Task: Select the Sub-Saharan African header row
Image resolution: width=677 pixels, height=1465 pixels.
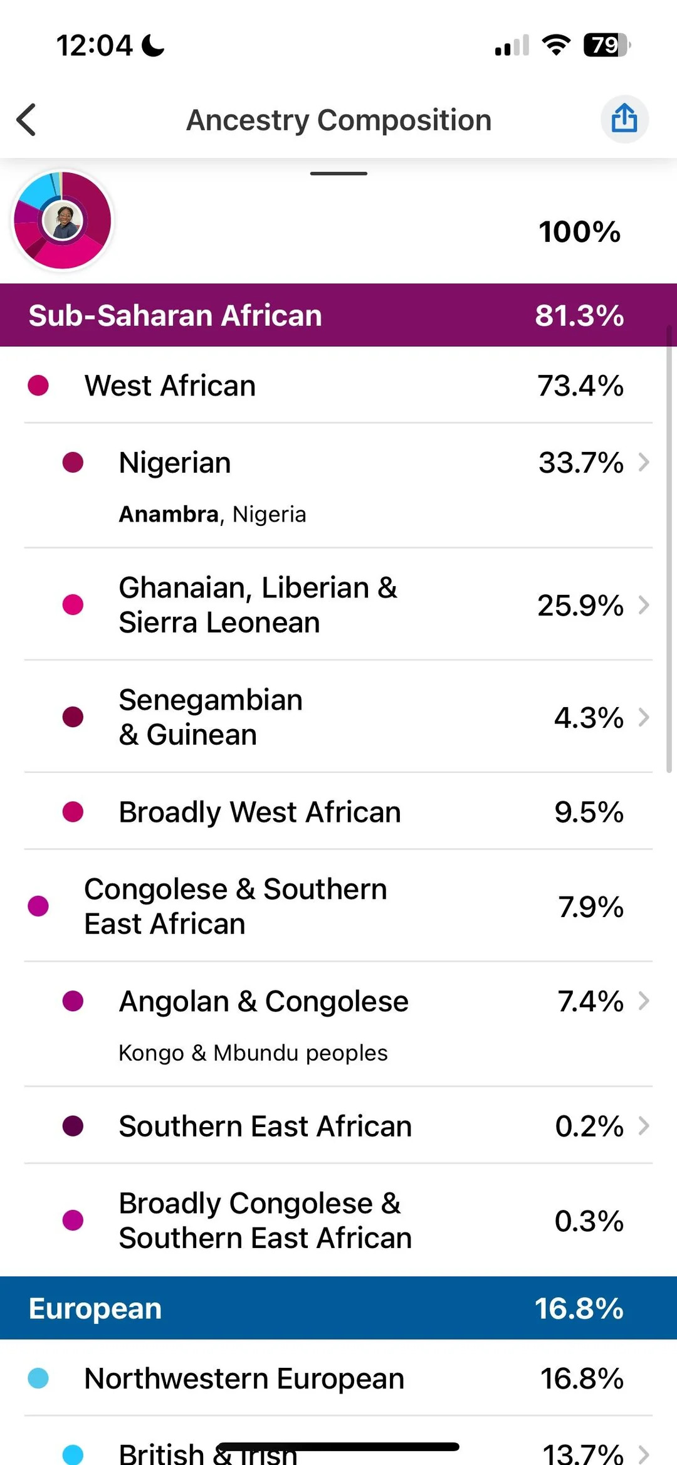Action: point(338,315)
